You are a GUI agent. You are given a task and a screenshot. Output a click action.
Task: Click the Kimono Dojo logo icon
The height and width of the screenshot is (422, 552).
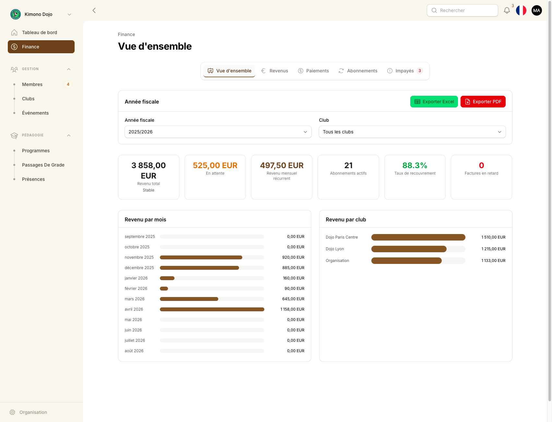click(16, 14)
